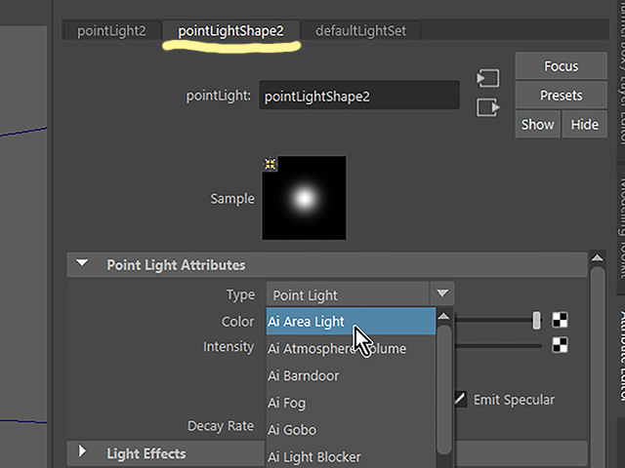Expand the Light Effects section
This screenshot has width=625, height=468.
(x=82, y=451)
